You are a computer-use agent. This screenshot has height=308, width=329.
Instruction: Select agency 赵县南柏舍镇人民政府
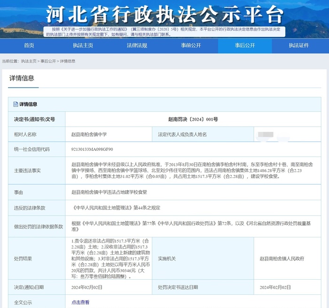pyautogui.click(x=282, y=259)
